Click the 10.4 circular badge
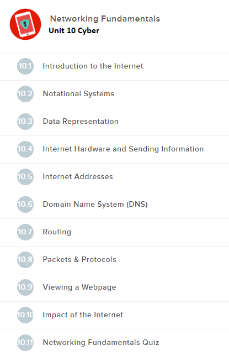This screenshot has height=356, width=229. pos(25,149)
